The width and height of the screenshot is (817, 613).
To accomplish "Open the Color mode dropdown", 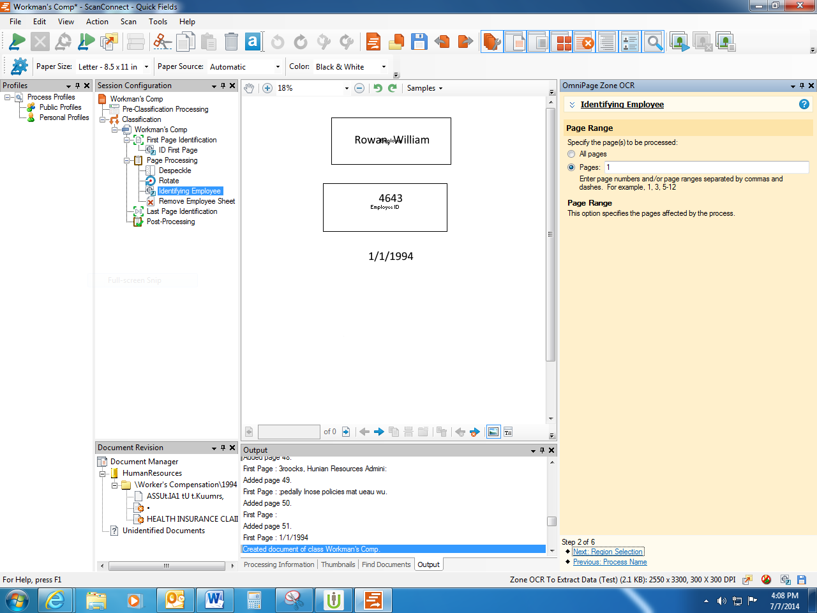I will point(384,66).
